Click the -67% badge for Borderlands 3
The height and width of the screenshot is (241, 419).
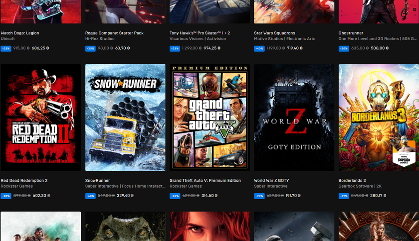click(344, 196)
